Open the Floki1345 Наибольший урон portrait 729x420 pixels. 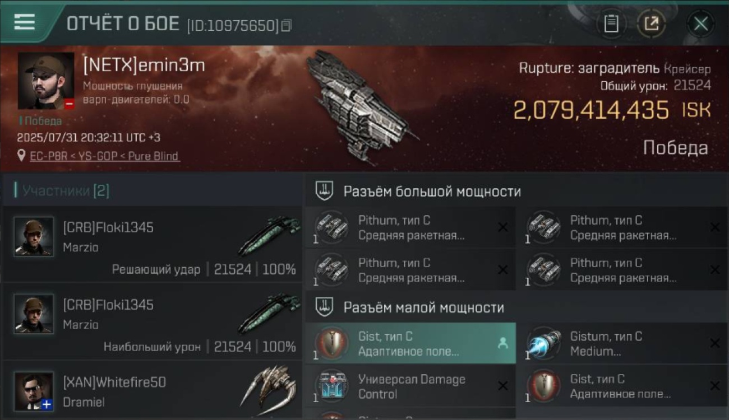[x=34, y=314]
